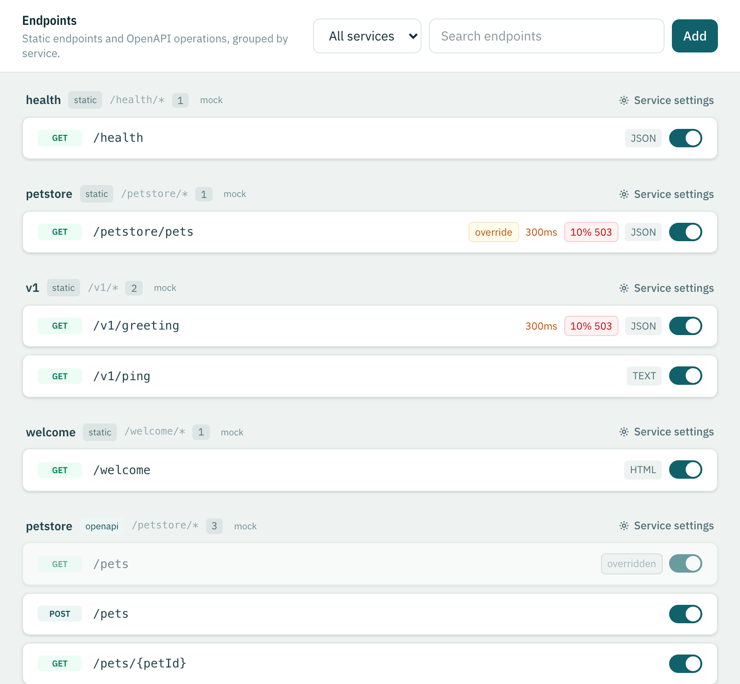Click the 10% 503 badge on /petstore/pets
This screenshot has height=684, width=740.
click(x=591, y=232)
